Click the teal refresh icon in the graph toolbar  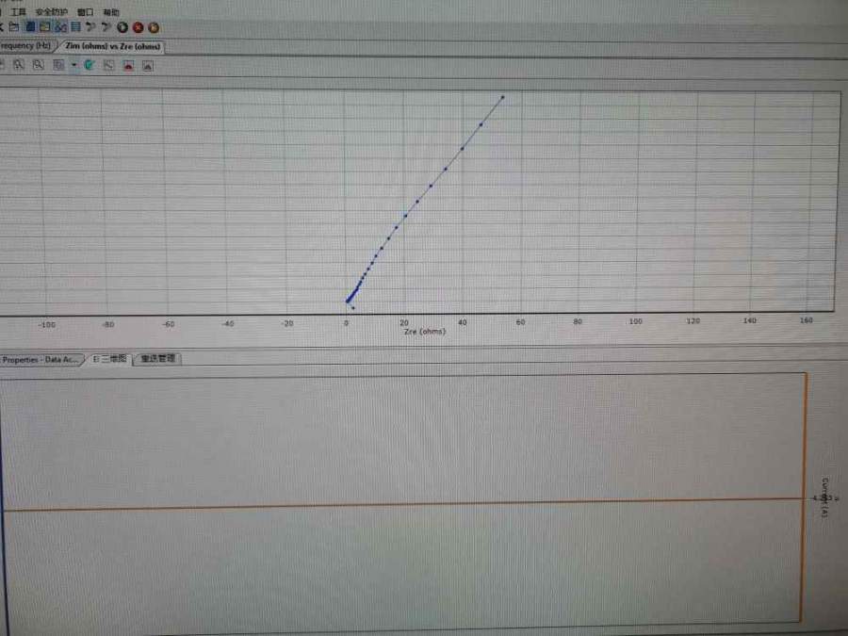point(90,65)
